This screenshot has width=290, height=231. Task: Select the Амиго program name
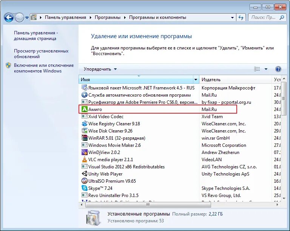(x=95, y=109)
